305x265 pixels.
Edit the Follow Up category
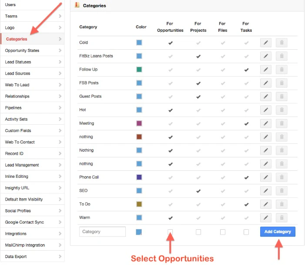coord(266,70)
